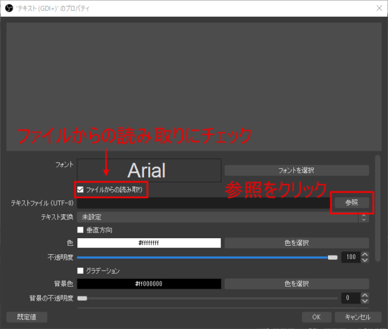
Task: Turn on the グラデーション checkbox
Action: (80, 271)
